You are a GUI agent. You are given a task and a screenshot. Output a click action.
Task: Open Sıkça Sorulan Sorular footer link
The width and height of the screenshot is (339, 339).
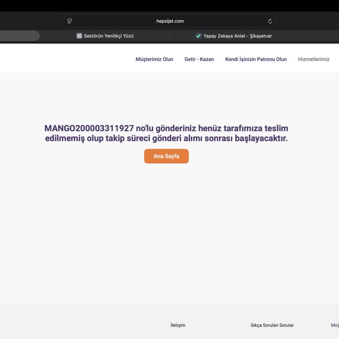(272, 325)
